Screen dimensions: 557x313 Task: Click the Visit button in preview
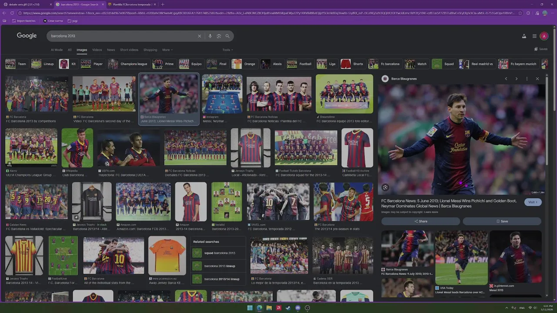tap(533, 202)
